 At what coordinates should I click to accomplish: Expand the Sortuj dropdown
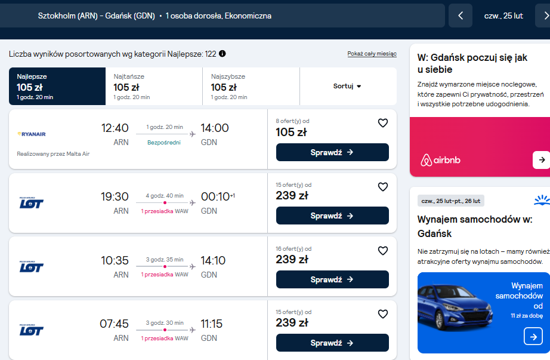click(347, 86)
